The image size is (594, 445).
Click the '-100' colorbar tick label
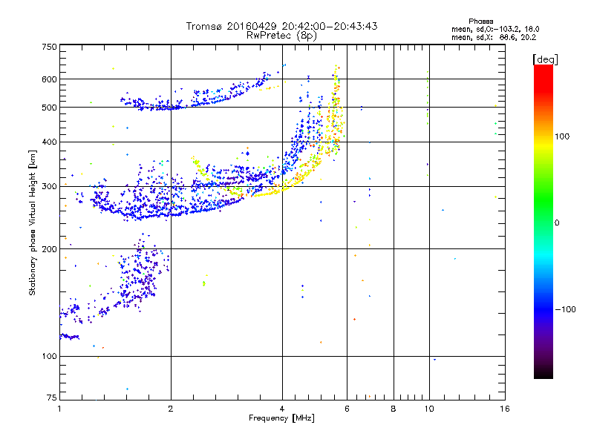point(565,309)
